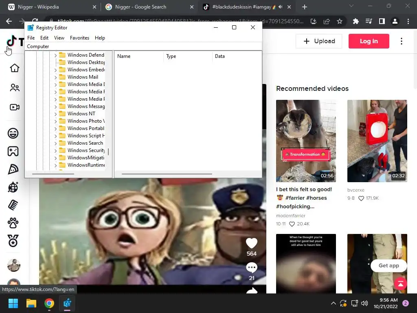Select the Gaming controller category icon
Image resolution: width=417 pixels, height=313 pixels.
point(13,151)
